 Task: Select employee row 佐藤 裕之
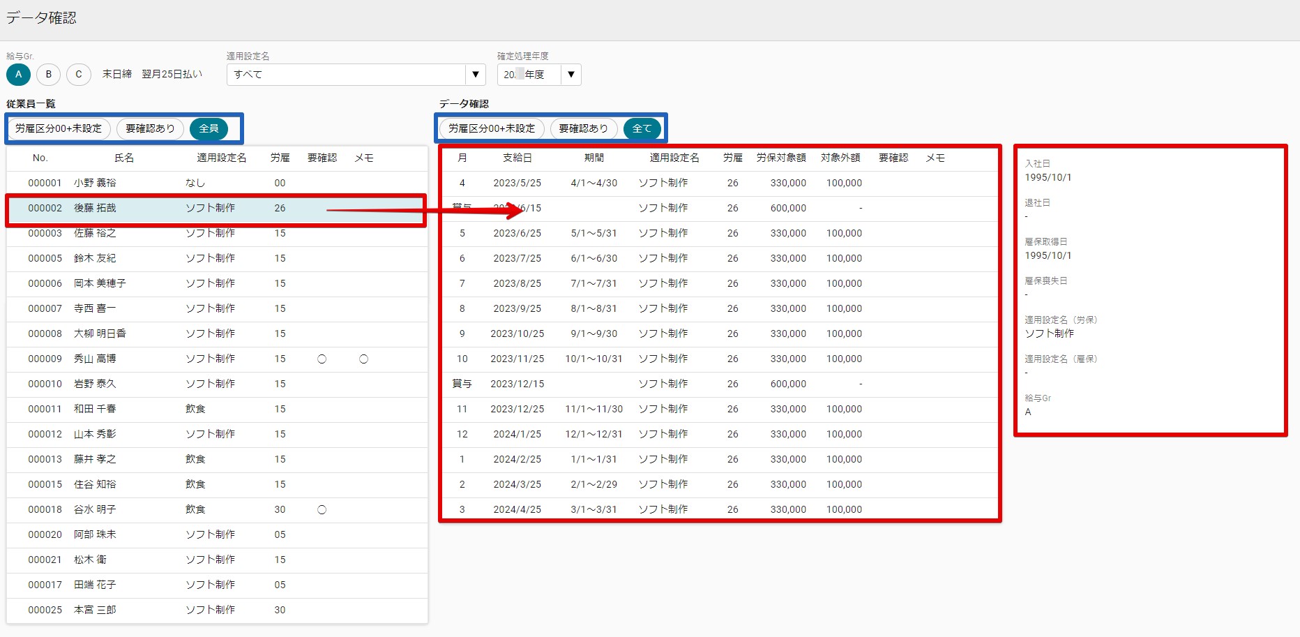217,233
